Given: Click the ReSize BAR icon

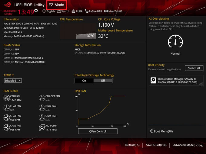Looking at the screenshot, I should click(86, 11).
